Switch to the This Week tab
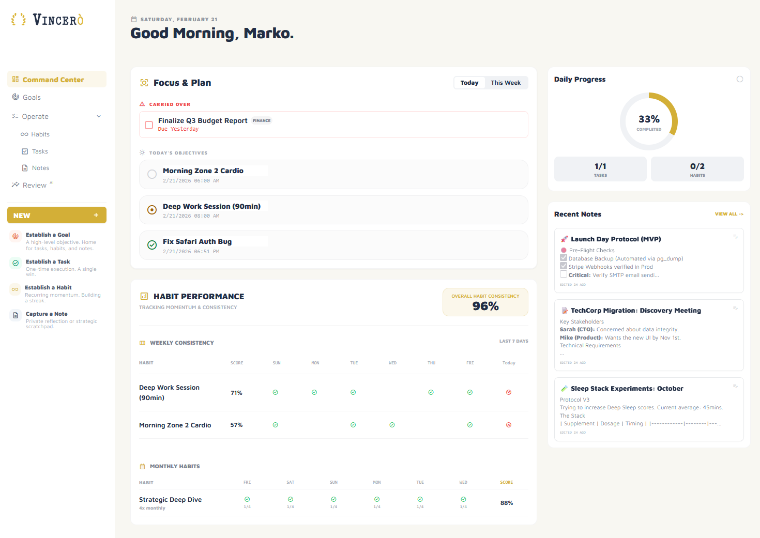 (505, 83)
